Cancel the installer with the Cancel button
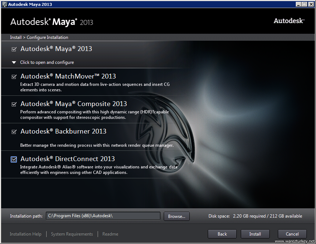 tap(292, 234)
